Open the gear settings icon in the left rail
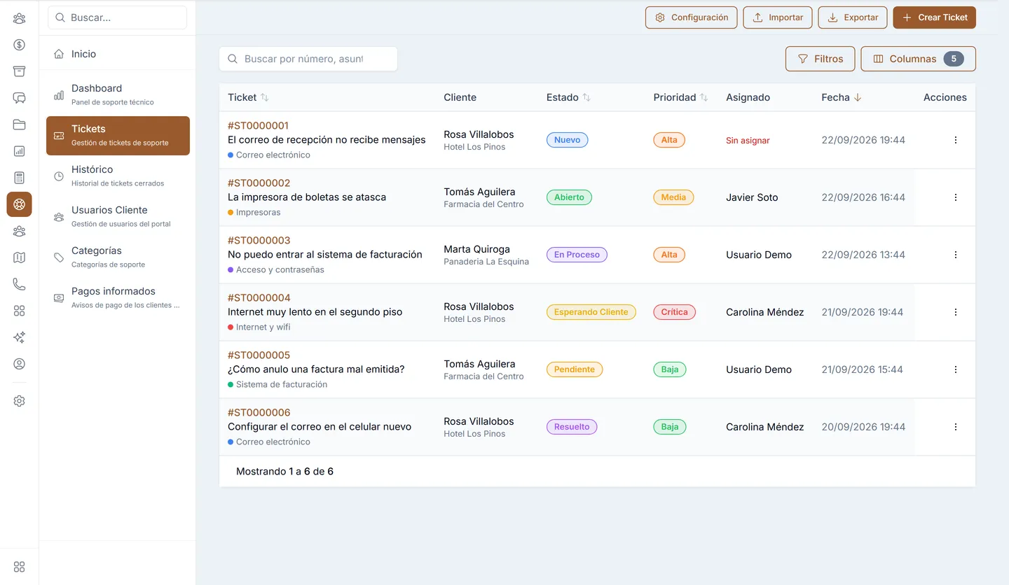 point(19,401)
